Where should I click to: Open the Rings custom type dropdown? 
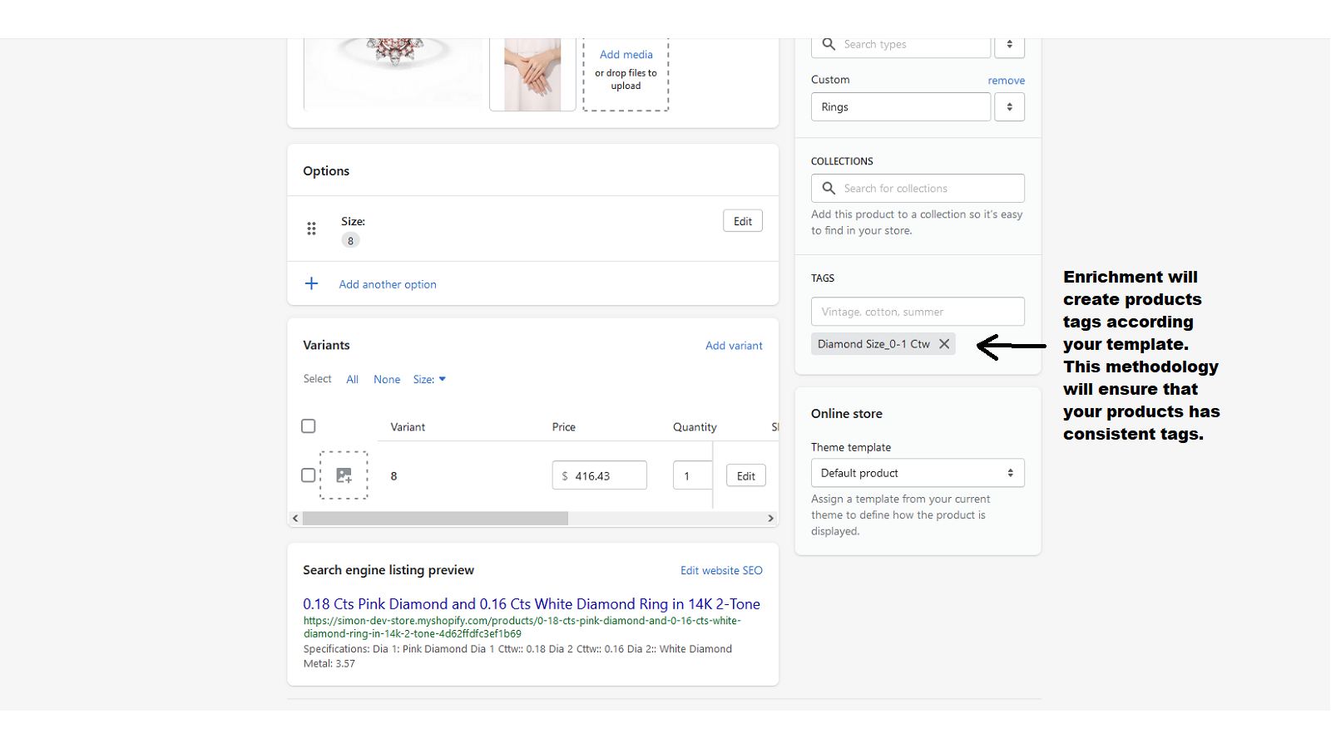click(x=900, y=106)
